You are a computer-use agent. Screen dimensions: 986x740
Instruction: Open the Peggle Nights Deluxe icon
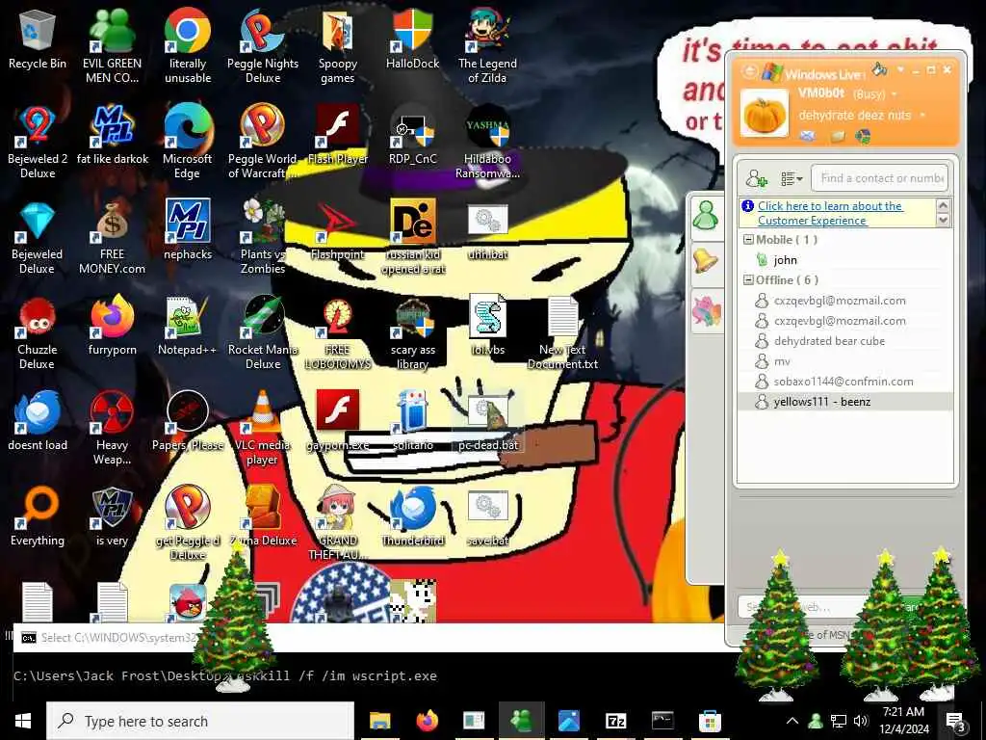pyautogui.click(x=263, y=46)
